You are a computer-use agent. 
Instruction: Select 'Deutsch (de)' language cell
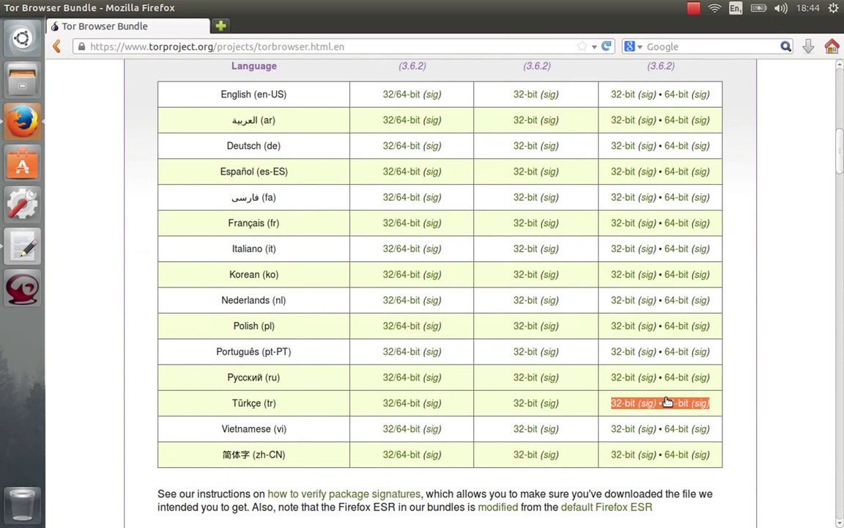coord(253,145)
